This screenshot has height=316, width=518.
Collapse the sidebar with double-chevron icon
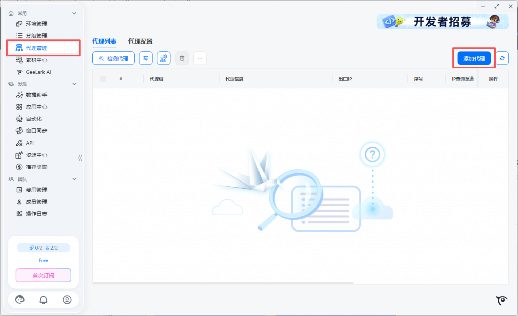(x=80, y=158)
